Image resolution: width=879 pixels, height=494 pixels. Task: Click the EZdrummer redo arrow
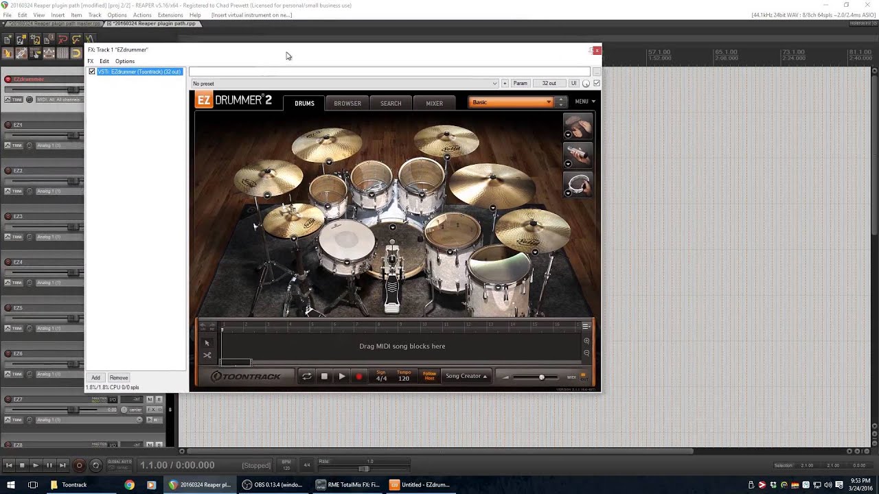[x=212, y=325]
